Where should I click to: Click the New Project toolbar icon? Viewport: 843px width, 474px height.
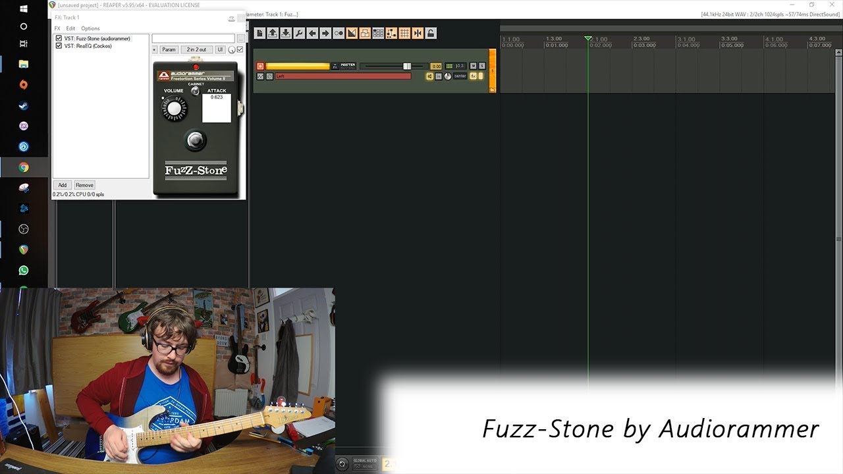click(259, 33)
